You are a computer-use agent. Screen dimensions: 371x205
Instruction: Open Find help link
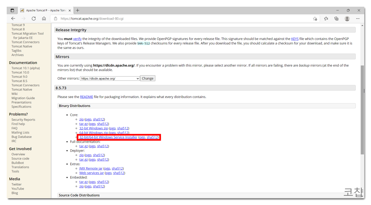18,124
